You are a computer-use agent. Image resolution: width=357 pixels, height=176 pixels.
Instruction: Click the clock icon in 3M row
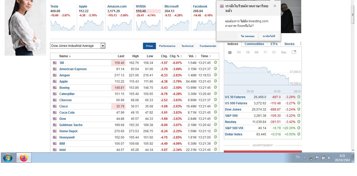coord(215,63)
